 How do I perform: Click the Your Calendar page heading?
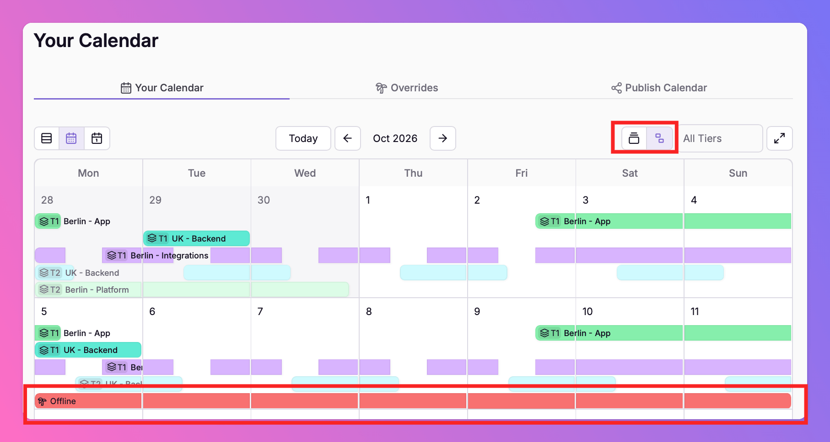96,41
